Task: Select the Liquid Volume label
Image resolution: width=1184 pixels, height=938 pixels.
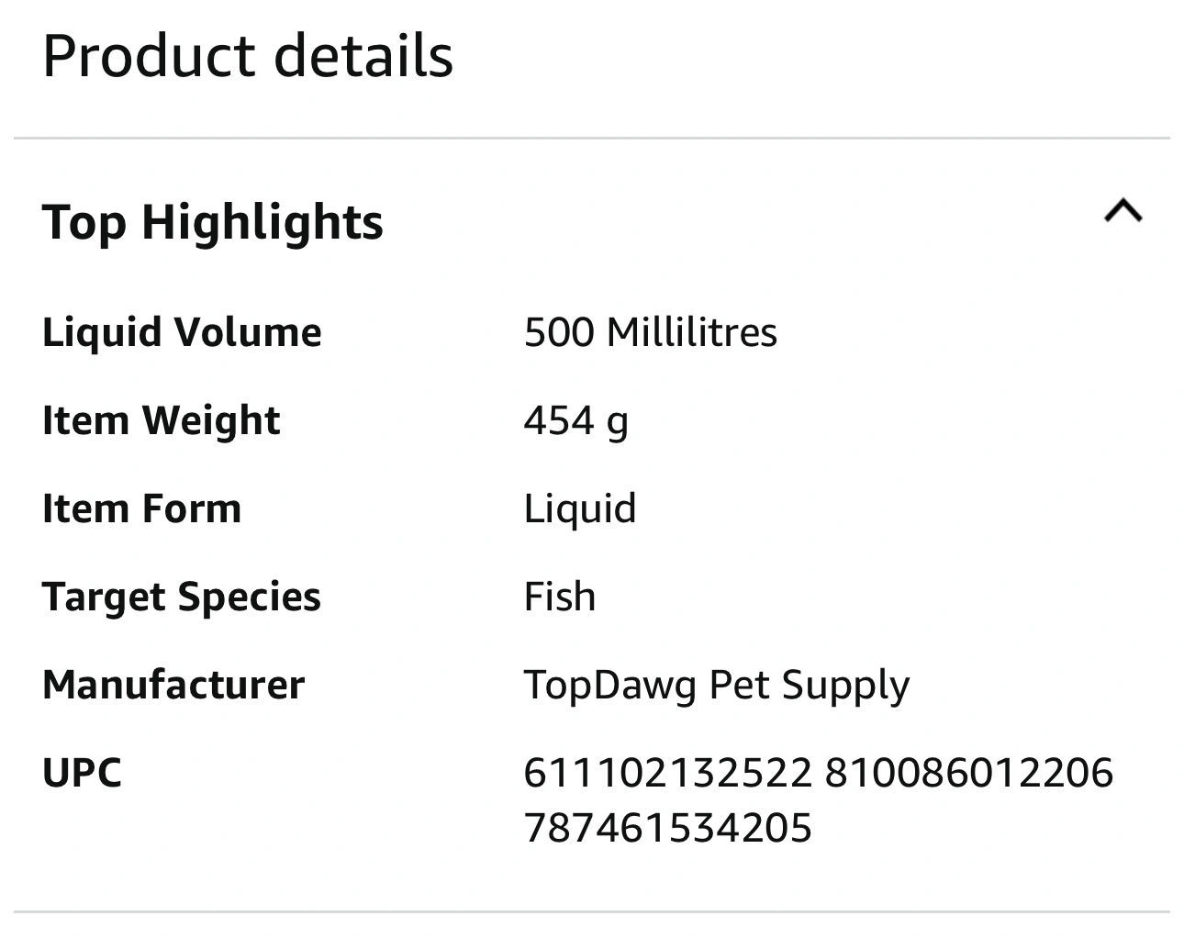Action: click(x=182, y=332)
